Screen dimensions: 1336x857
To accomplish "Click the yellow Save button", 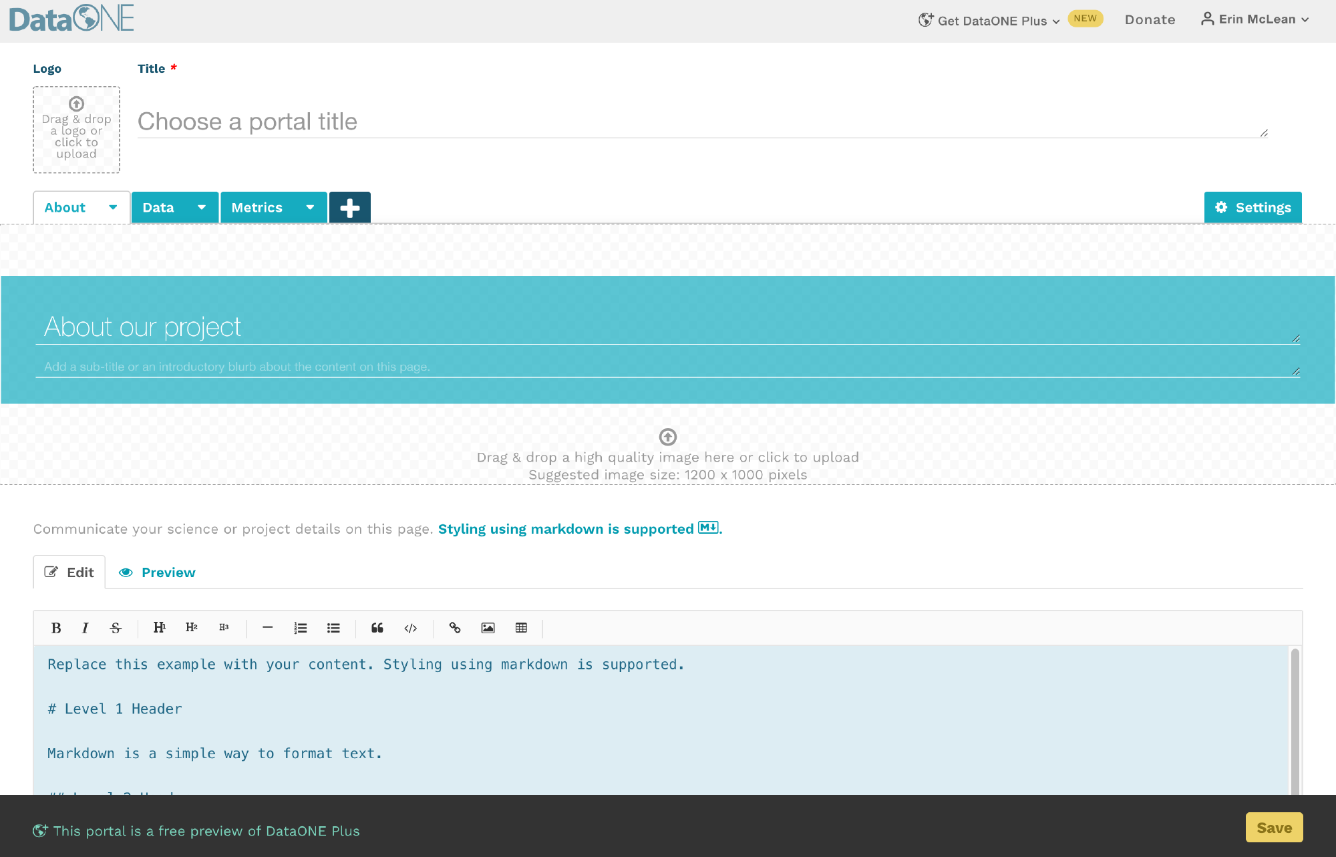I will point(1274,828).
